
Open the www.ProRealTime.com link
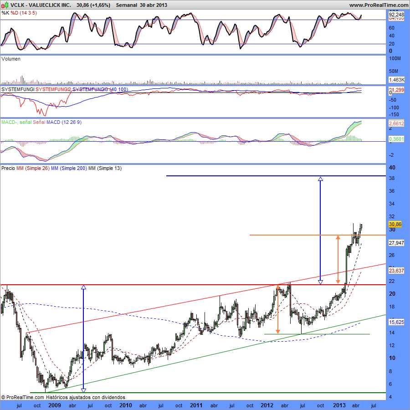[379, 5]
